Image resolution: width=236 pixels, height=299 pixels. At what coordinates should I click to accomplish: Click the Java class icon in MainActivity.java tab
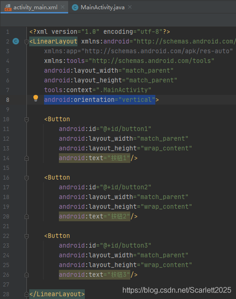click(x=75, y=7)
